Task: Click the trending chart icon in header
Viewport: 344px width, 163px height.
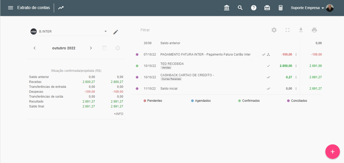Action: 61,8
